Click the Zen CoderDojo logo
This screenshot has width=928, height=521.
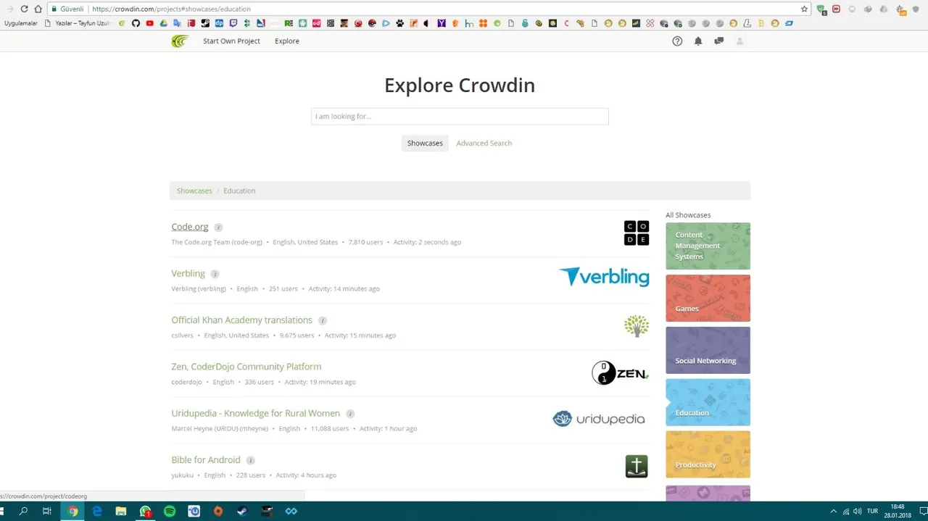(x=620, y=372)
